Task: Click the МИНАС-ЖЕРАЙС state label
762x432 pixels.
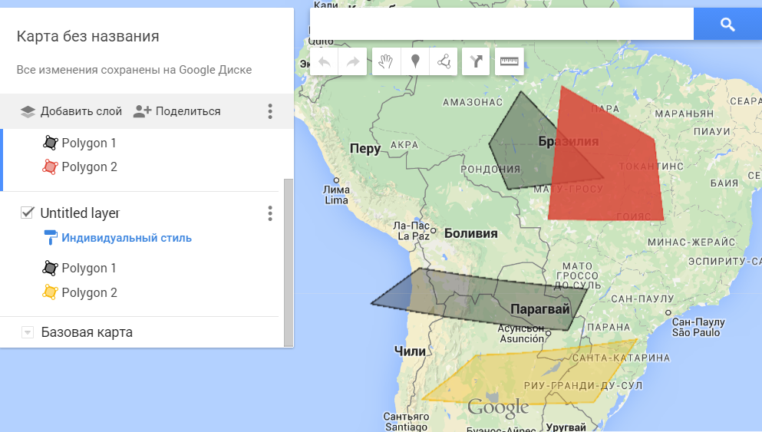Action: pos(691,242)
